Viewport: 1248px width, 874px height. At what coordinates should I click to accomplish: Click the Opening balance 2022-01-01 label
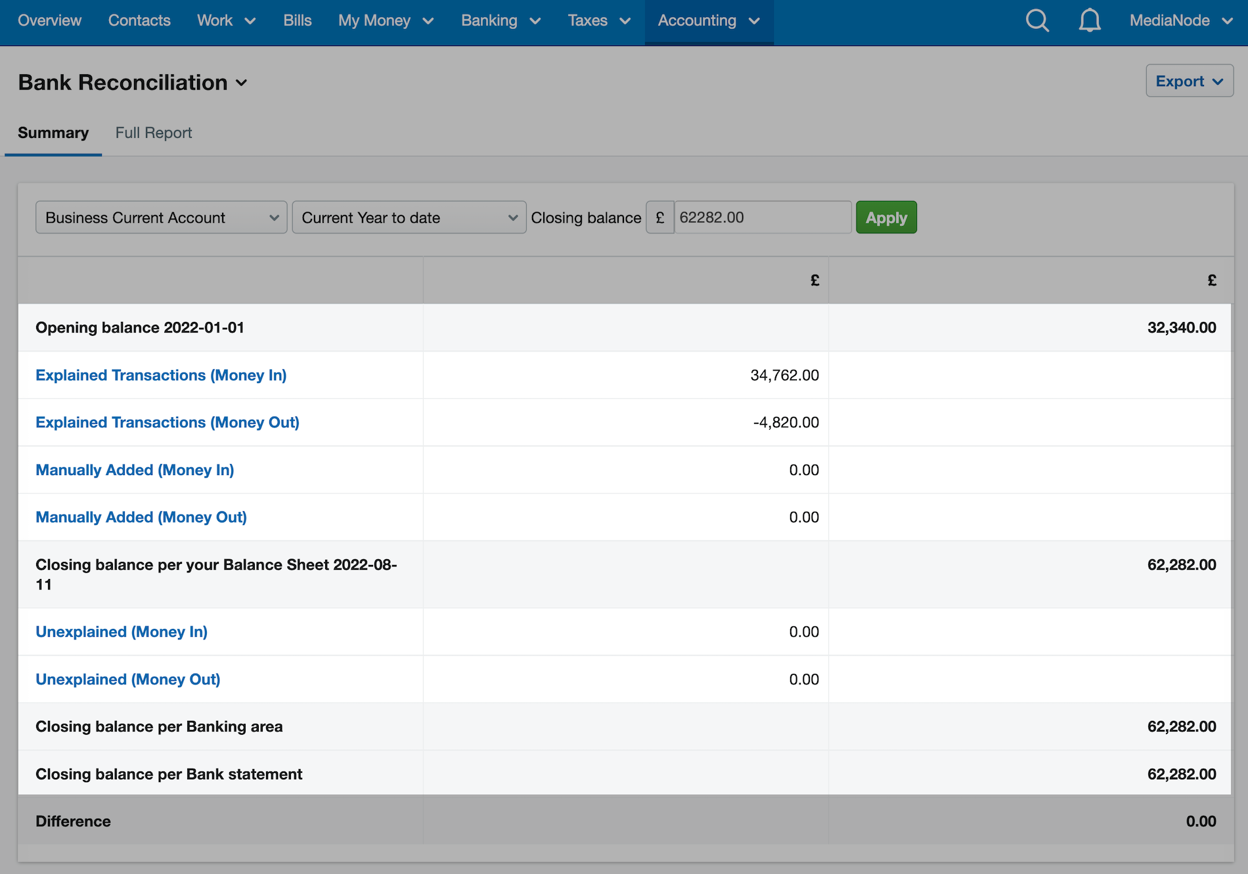point(140,327)
